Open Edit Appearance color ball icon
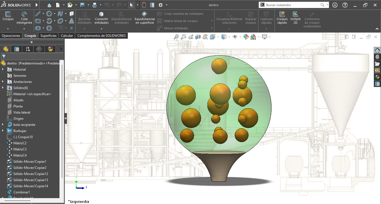This screenshot has height=204, width=381. point(246,37)
